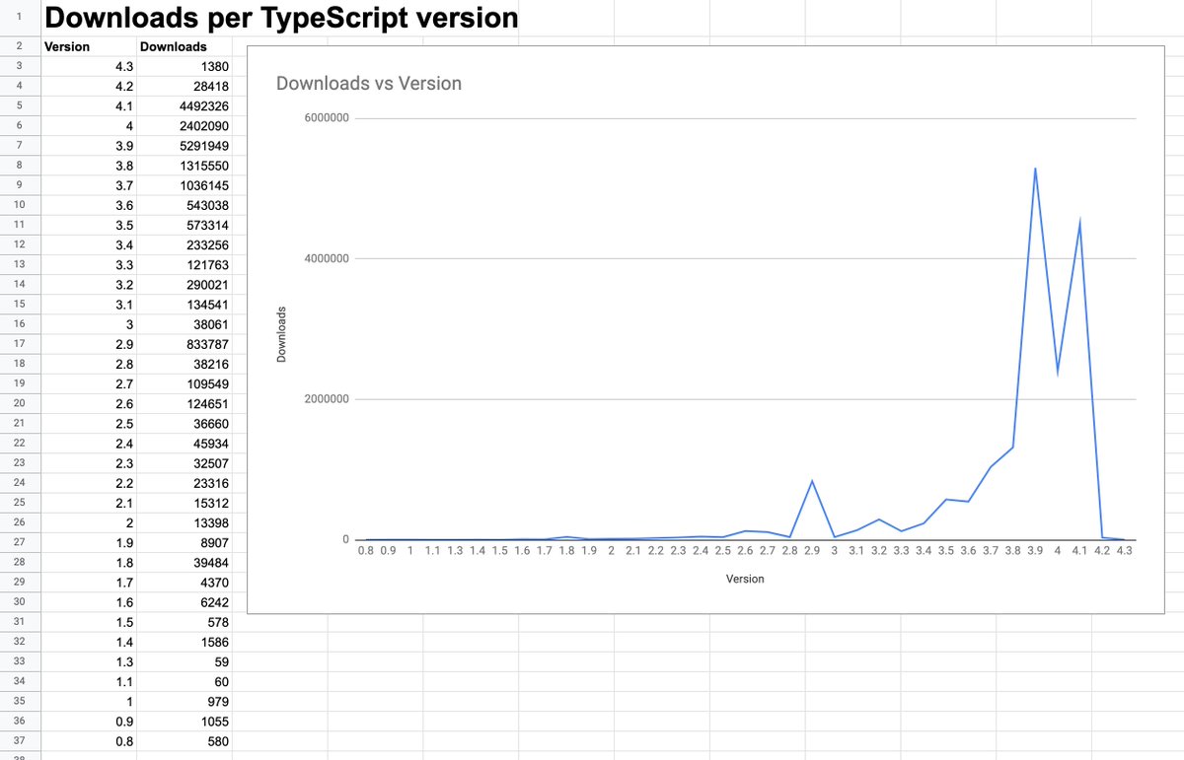Select the title cell 'Downloads per TypeScript version'
The image size is (1184, 760).
coord(281,18)
